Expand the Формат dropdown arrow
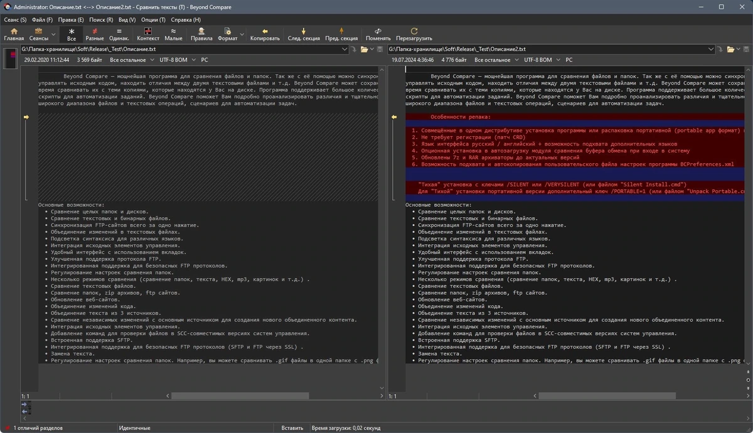This screenshot has height=433, width=753. click(242, 35)
